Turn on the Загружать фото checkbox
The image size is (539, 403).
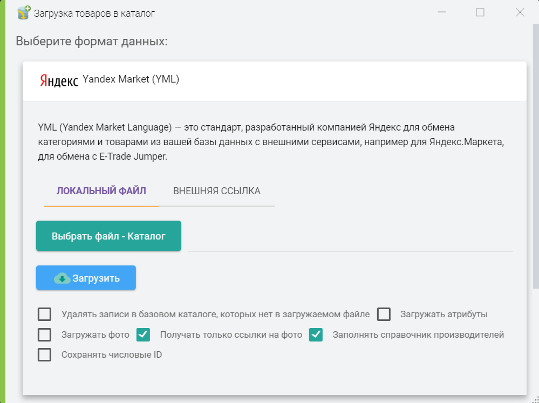[x=45, y=334]
